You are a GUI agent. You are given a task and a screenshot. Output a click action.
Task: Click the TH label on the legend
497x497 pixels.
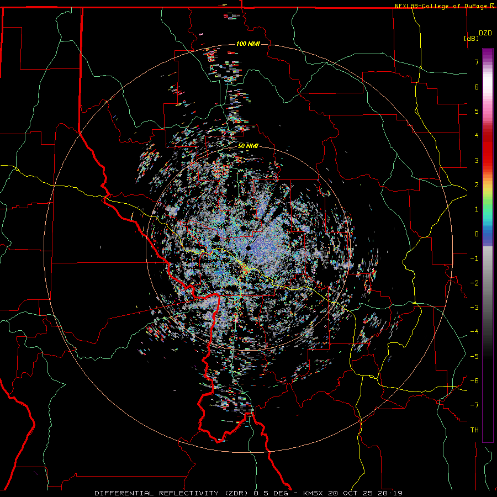pyautogui.click(x=474, y=430)
